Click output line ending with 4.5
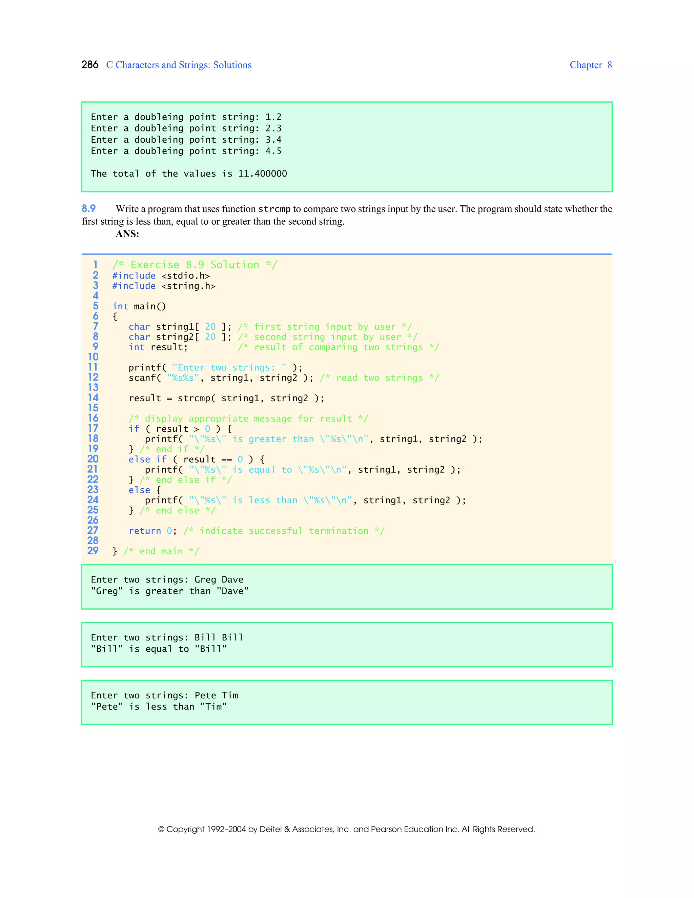 pyautogui.click(x=186, y=151)
